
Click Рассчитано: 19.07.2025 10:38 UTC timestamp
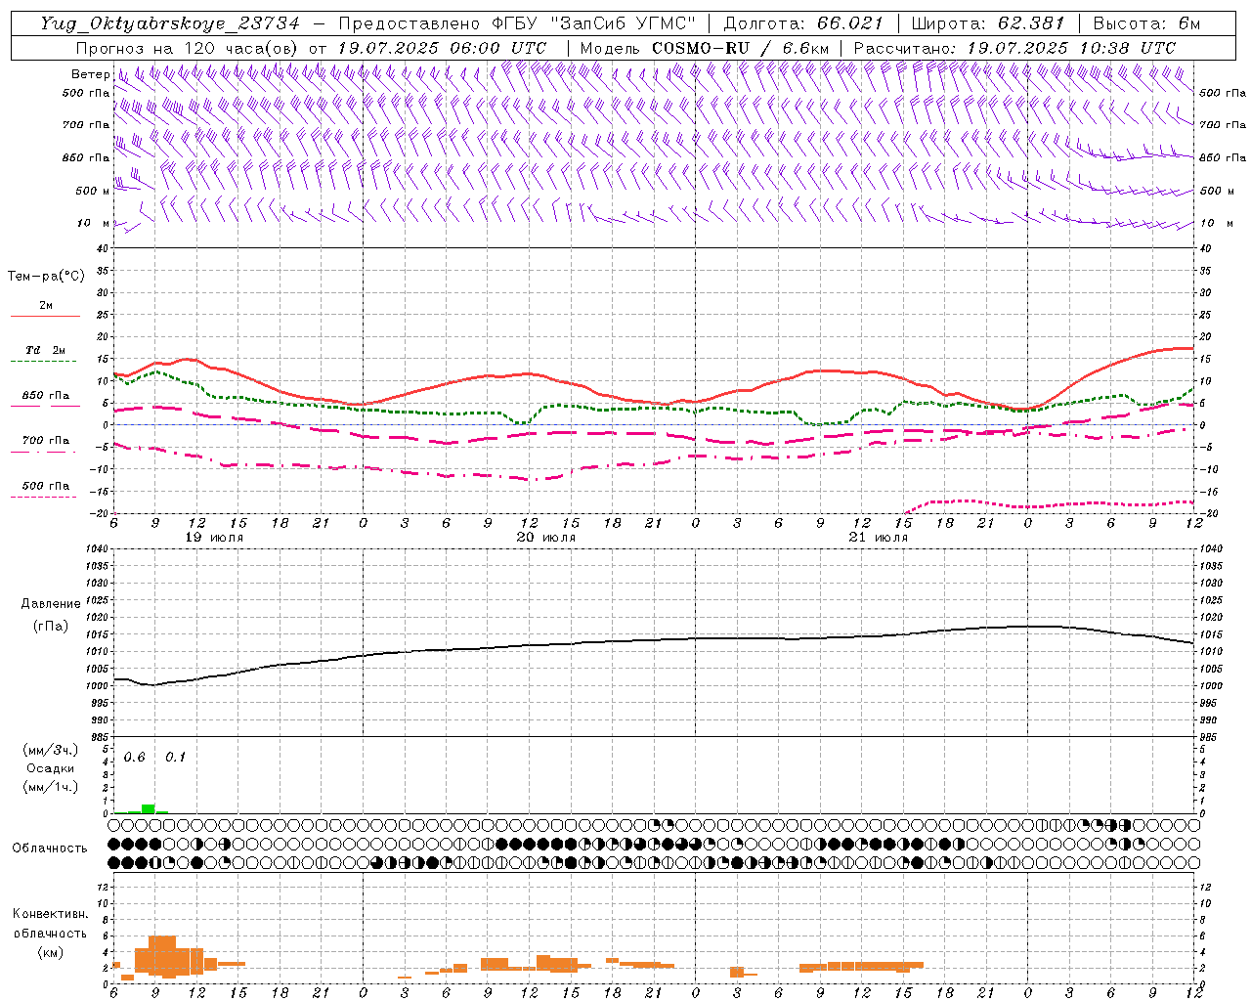pyautogui.click(x=1014, y=48)
